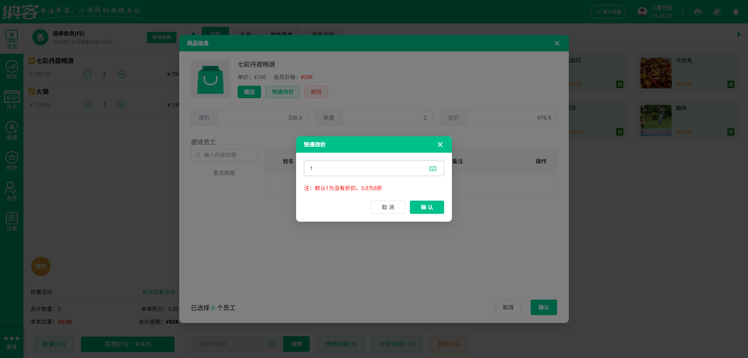Open the 订单 orders sidebar icon

[x=12, y=222]
